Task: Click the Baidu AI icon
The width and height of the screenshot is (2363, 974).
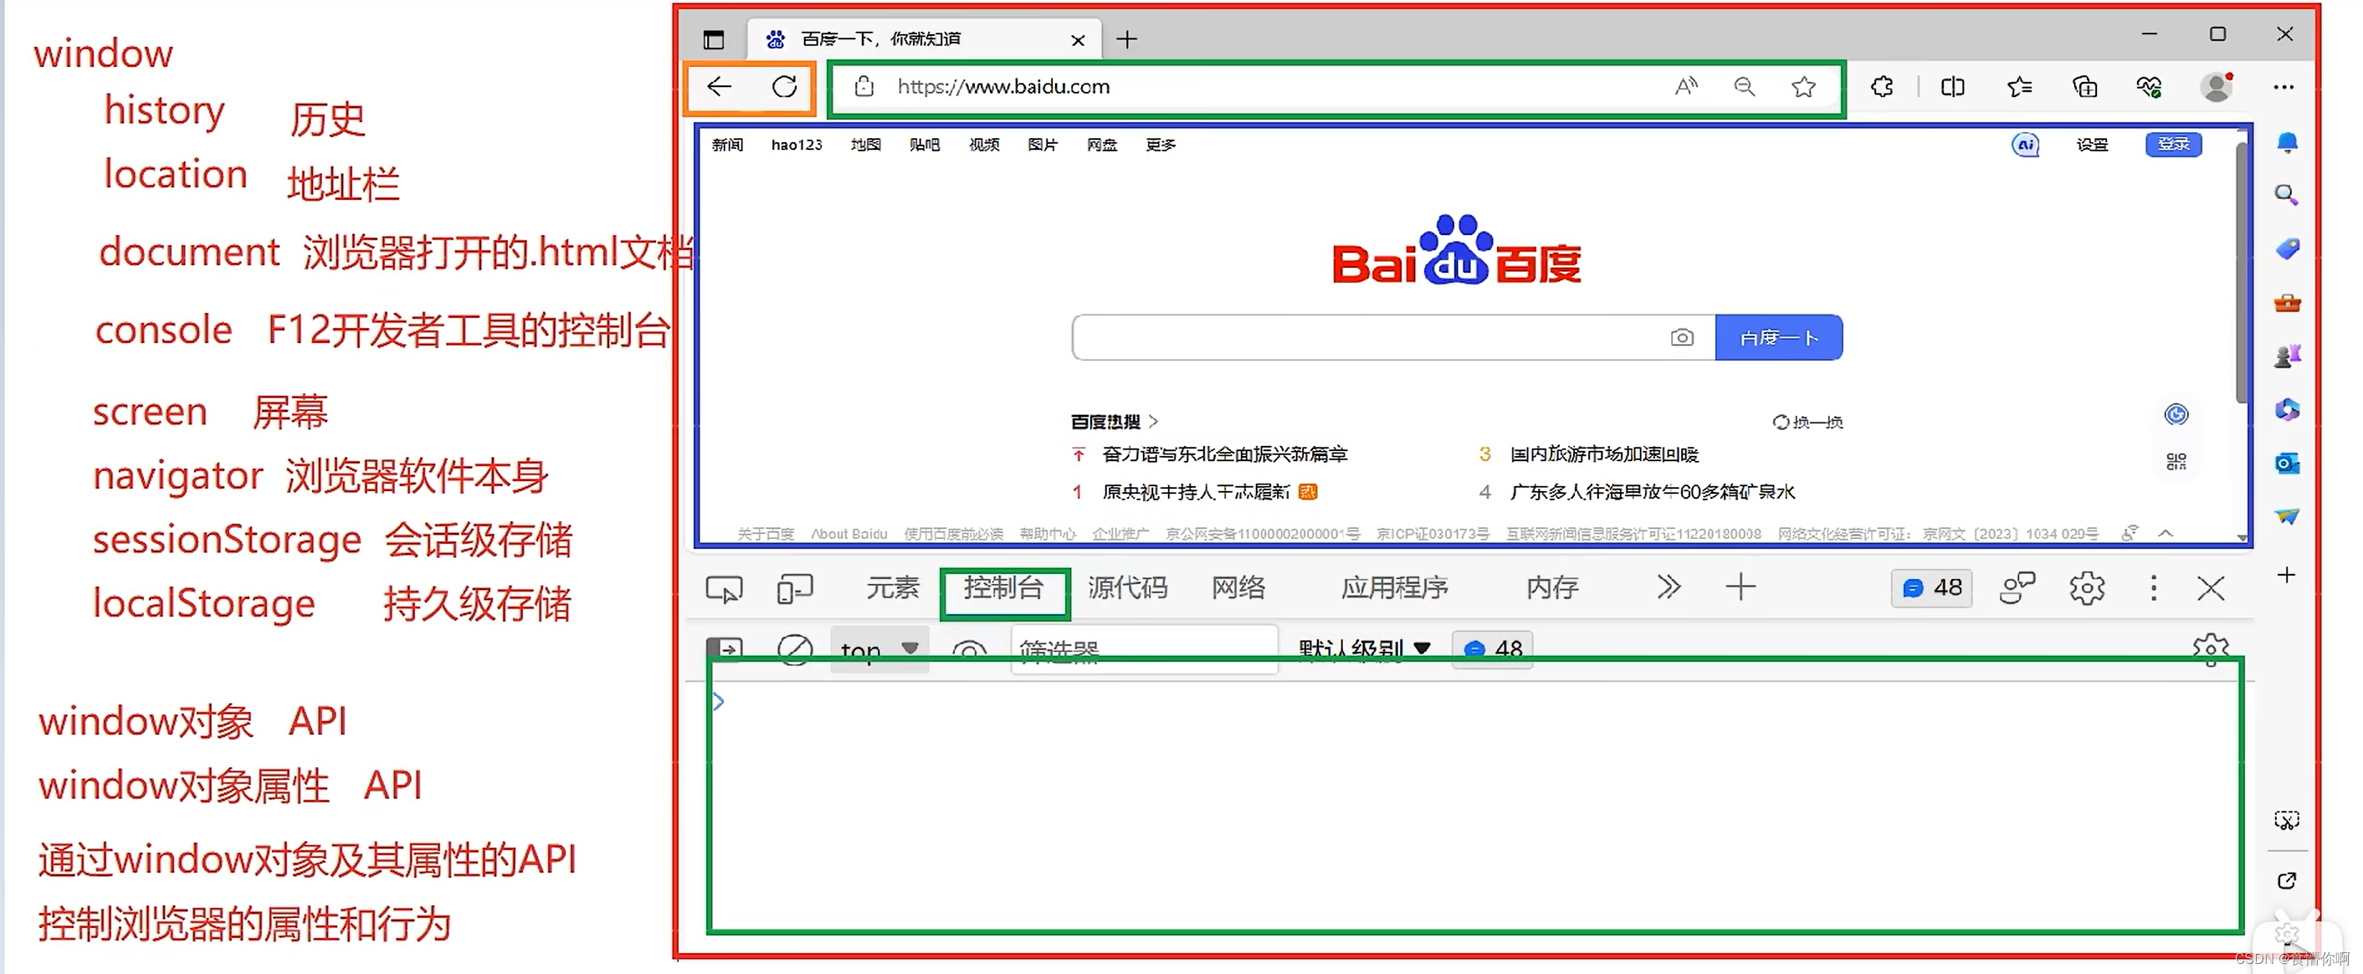Action: point(2026,144)
